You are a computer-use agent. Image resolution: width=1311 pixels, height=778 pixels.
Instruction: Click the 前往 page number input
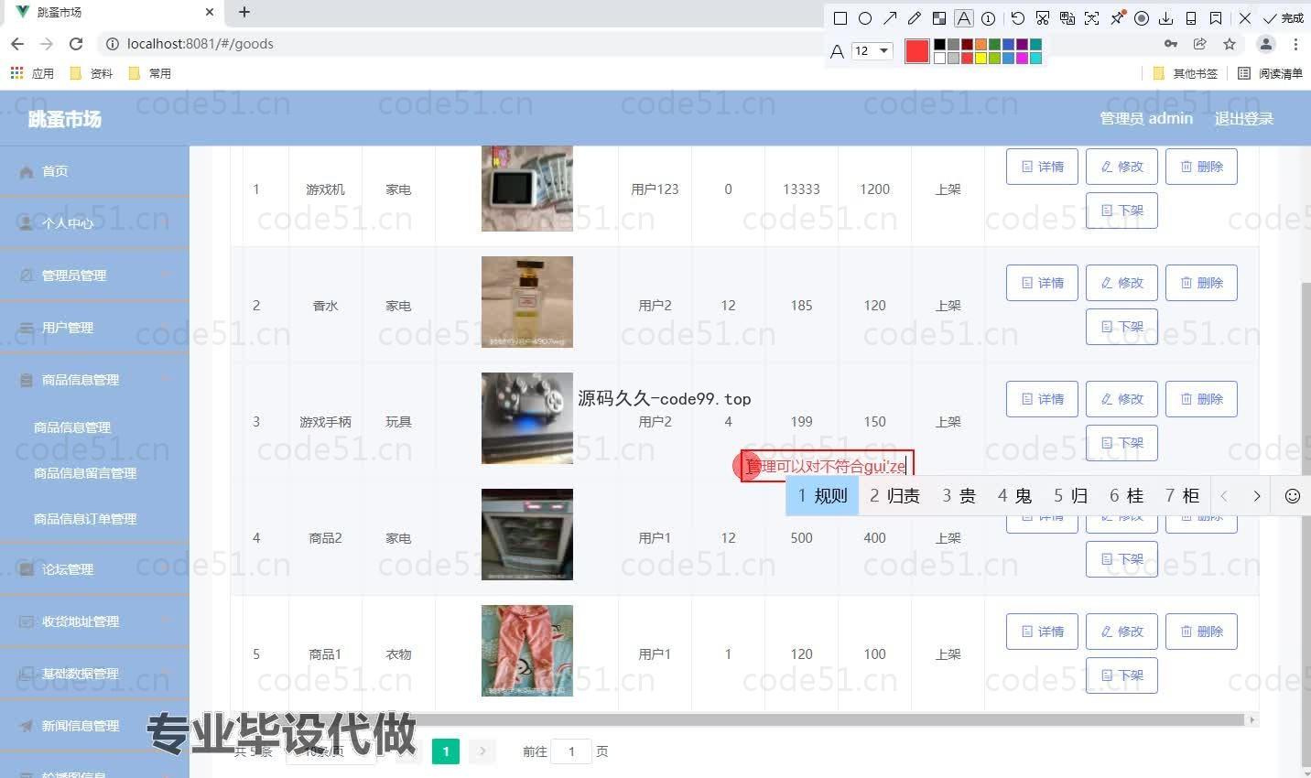[571, 751]
